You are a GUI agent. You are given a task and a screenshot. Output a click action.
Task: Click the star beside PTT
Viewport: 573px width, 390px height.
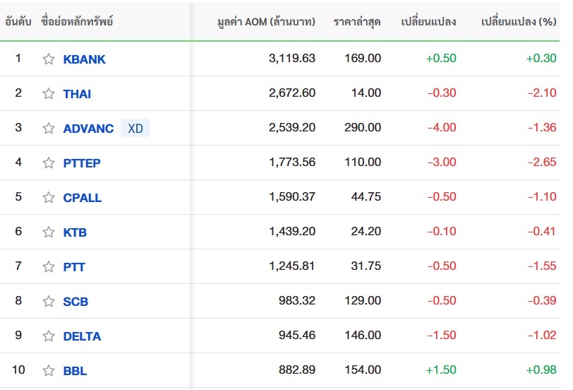coord(48,267)
